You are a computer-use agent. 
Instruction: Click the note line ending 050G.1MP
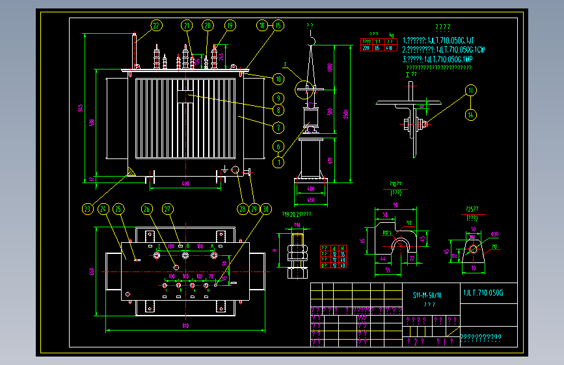click(x=438, y=59)
